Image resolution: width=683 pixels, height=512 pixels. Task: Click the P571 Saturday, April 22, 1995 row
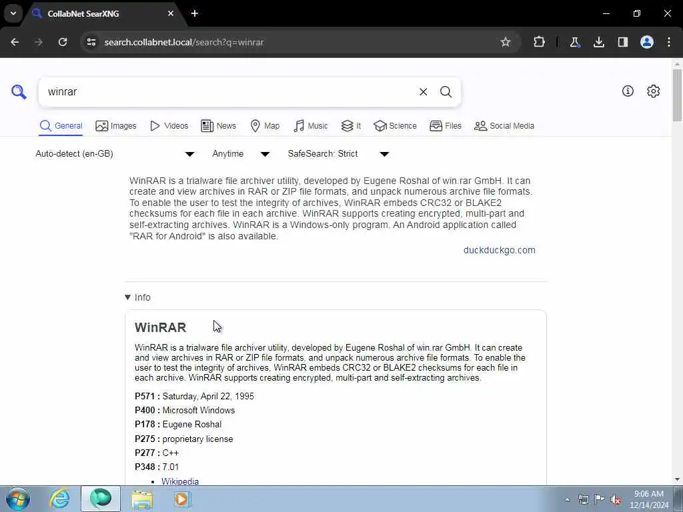pos(194,396)
